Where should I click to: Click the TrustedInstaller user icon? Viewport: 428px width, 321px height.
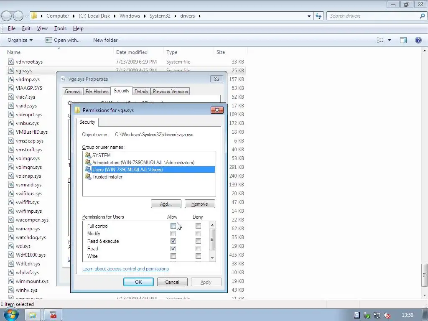[x=88, y=176]
